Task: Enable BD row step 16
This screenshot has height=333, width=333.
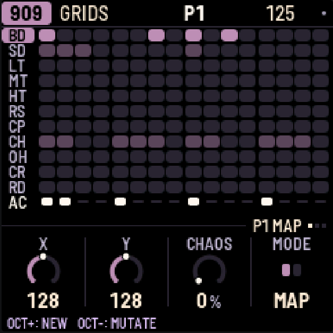Action: [x=320, y=35]
